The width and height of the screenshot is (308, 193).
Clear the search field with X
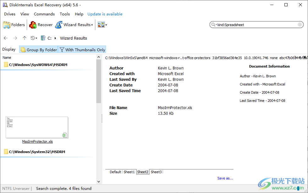pos(300,25)
